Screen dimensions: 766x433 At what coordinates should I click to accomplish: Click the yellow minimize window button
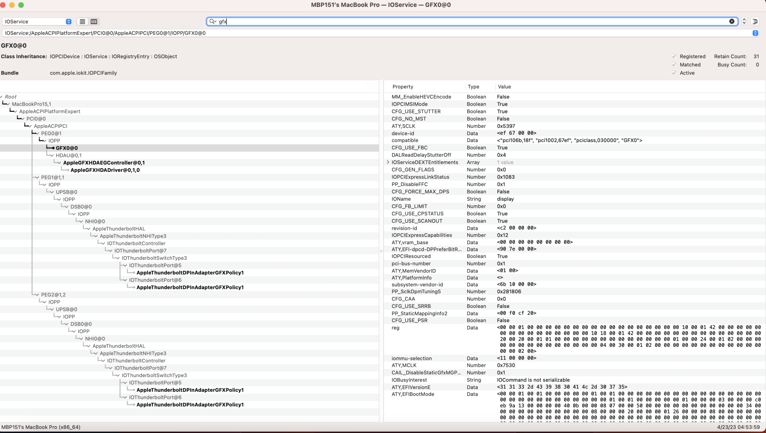[x=12, y=5]
